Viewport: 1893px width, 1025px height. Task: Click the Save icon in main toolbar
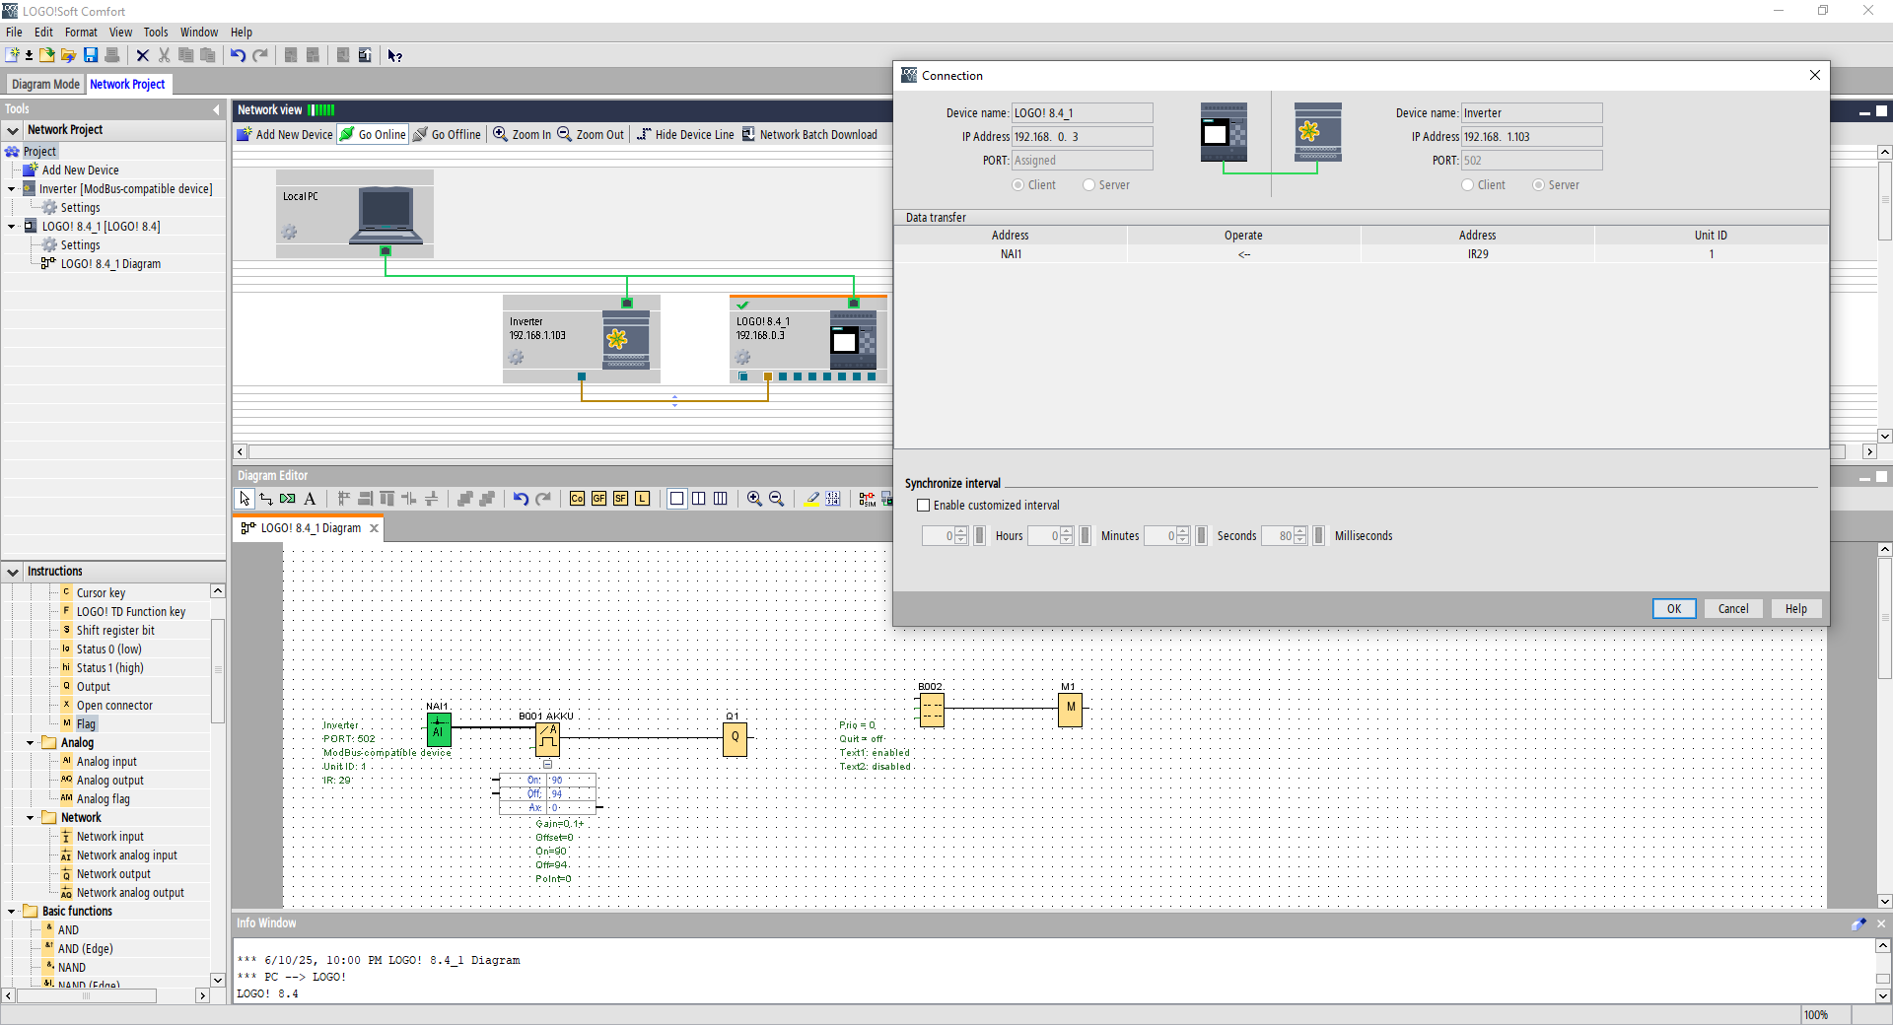[91, 55]
